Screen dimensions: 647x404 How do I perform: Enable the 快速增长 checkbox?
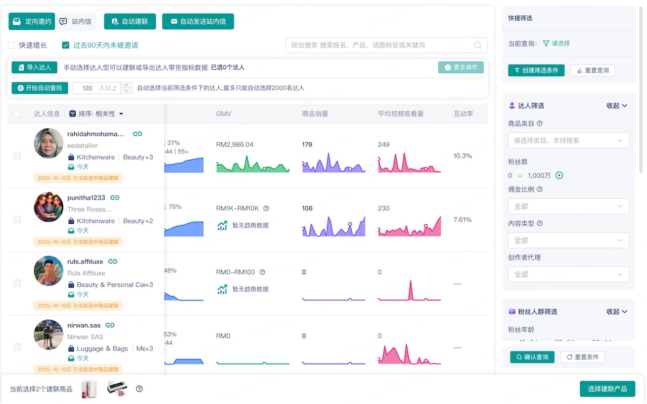[11, 45]
